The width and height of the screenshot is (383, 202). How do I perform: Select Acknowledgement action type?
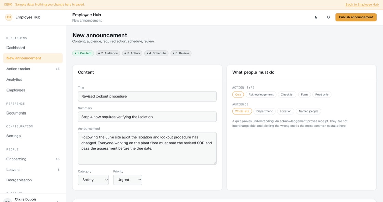click(261, 95)
